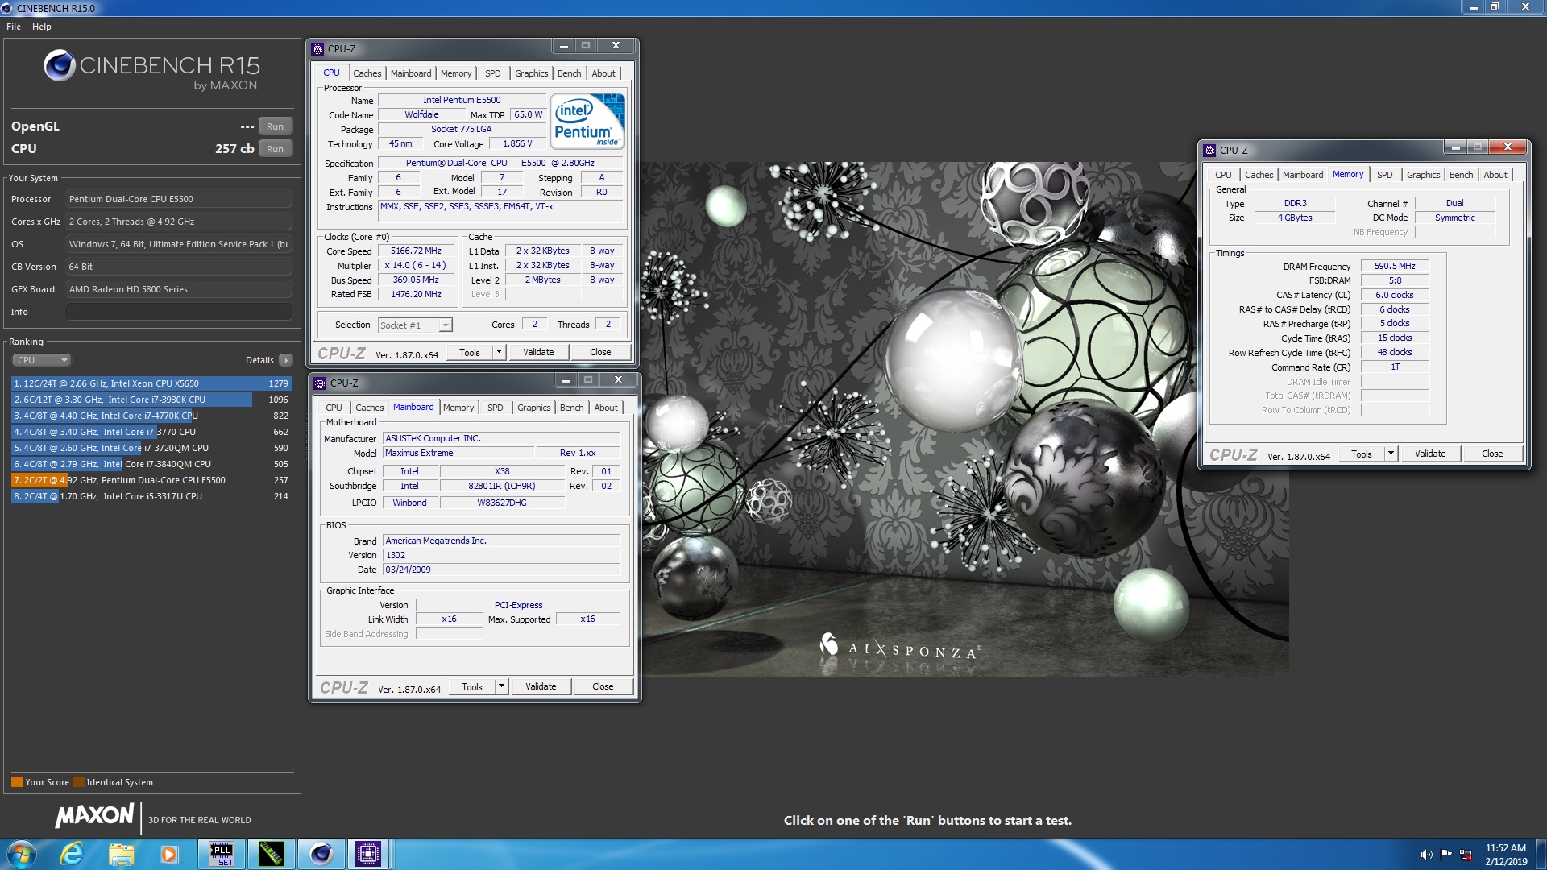Click CPU-Z icon in the top CPU window title
This screenshot has height=870, width=1547.
[x=317, y=48]
